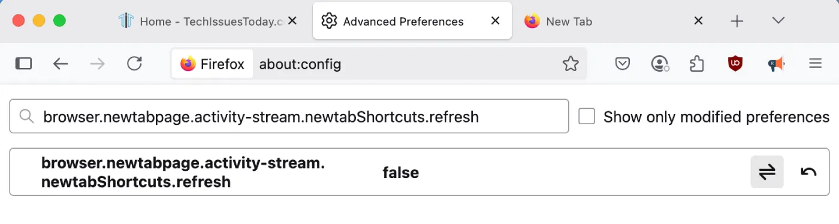
Task: Bookmark this page with the star
Action: tap(571, 64)
